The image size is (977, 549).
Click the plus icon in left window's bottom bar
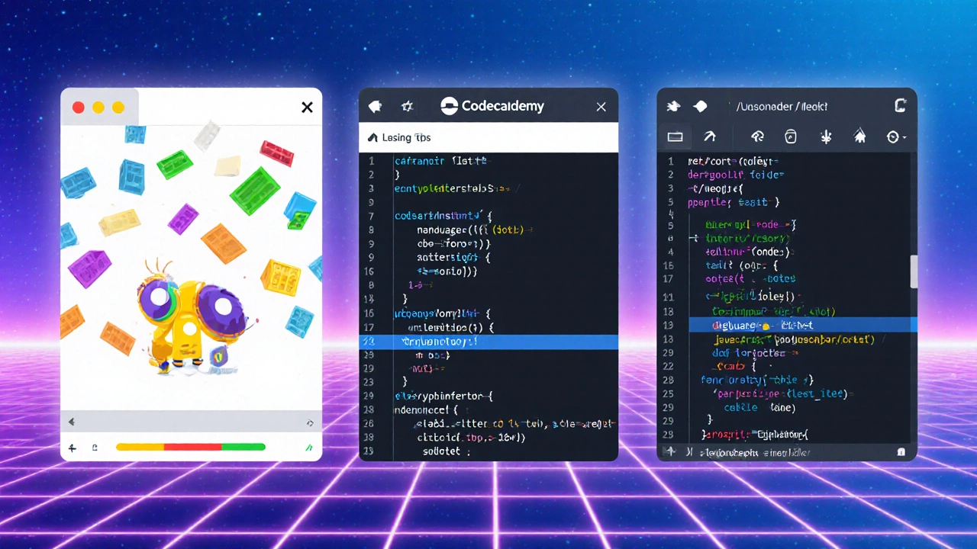click(73, 448)
